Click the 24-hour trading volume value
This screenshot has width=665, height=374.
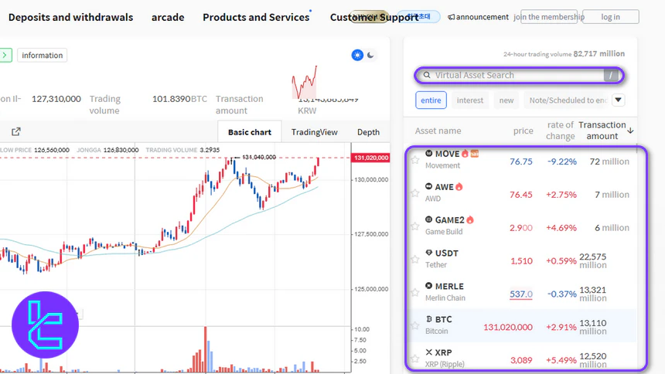pyautogui.click(x=598, y=54)
